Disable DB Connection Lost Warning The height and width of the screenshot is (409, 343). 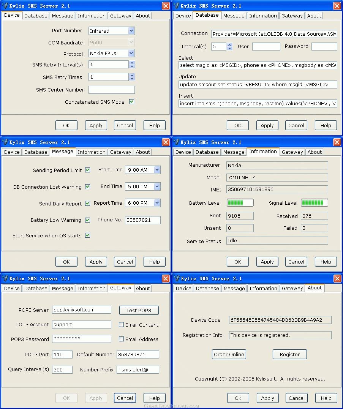[x=88, y=187]
